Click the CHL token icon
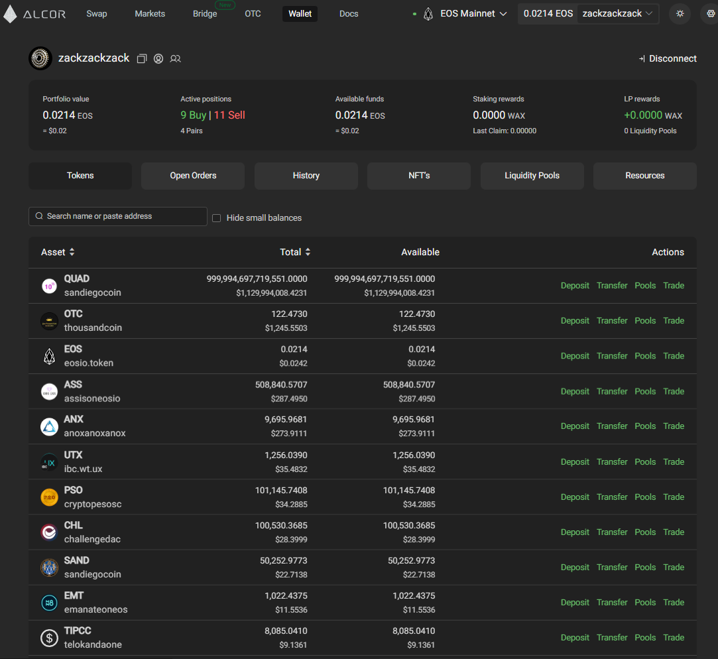 pos(50,532)
